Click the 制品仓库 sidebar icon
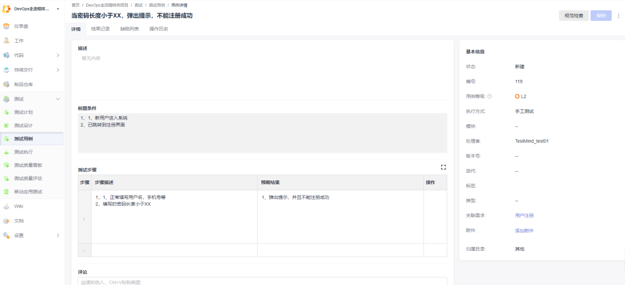This screenshot has height=285, width=625. tap(6, 84)
